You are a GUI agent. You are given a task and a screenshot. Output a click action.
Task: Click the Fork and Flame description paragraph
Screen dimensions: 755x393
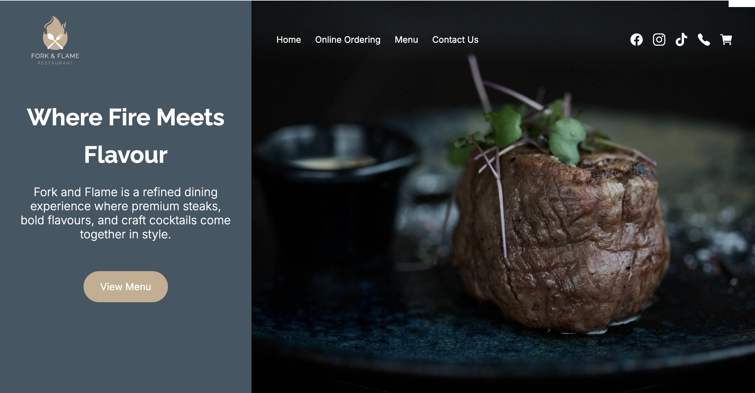[126, 213]
